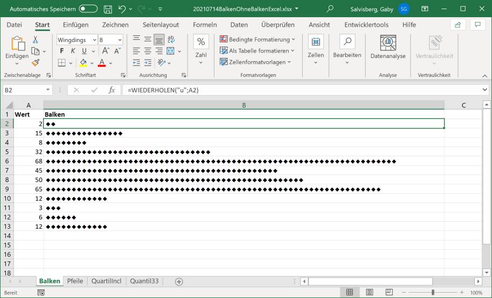This screenshot has height=298, width=492.
Task: Open the Wingdings font dropdown
Action: [95, 40]
